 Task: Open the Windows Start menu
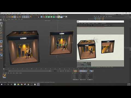coord(2,84)
